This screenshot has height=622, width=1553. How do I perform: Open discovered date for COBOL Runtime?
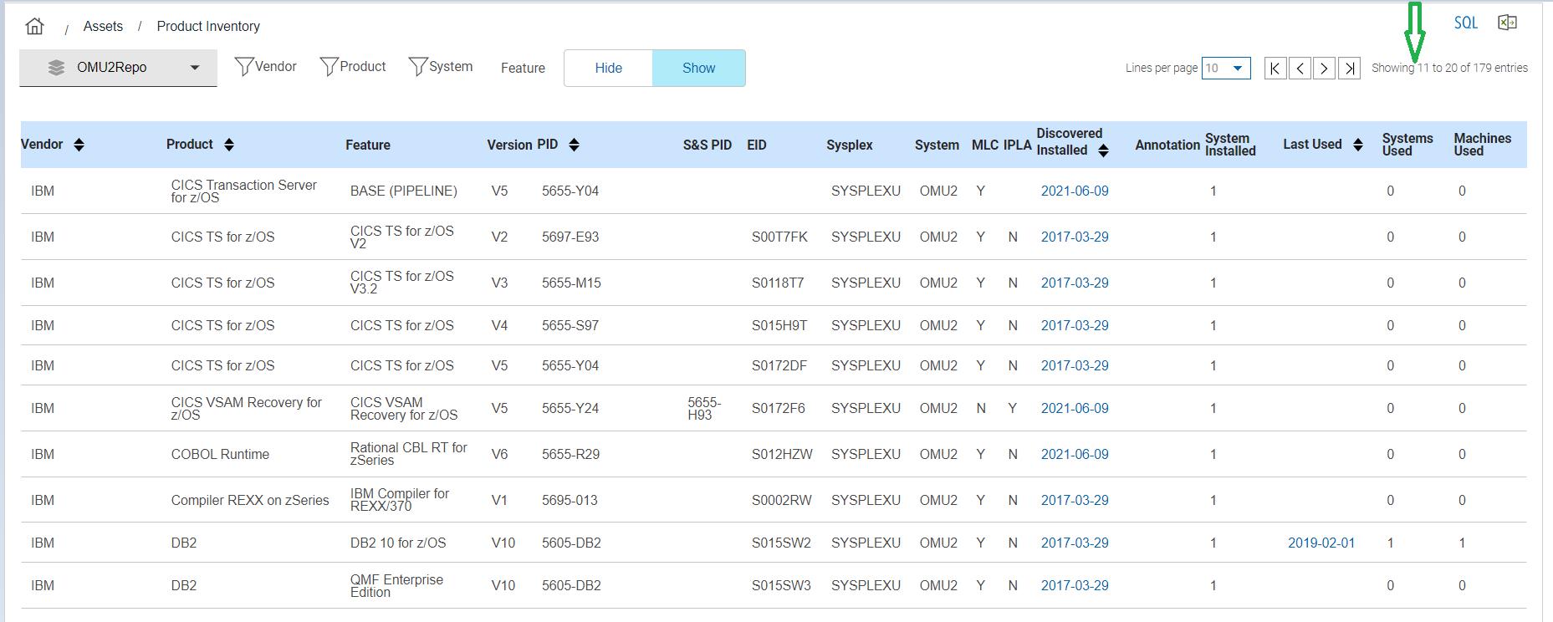[x=1075, y=454]
